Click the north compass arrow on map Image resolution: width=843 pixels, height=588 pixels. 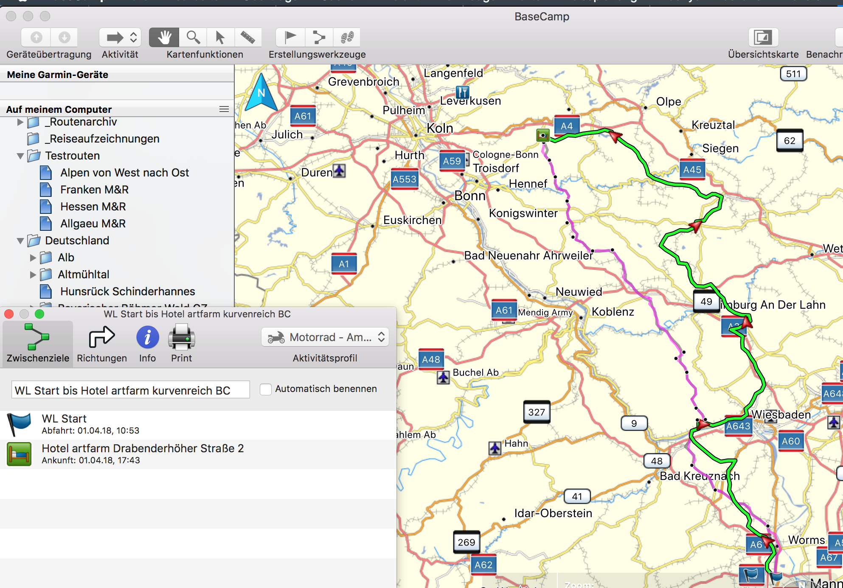click(261, 93)
